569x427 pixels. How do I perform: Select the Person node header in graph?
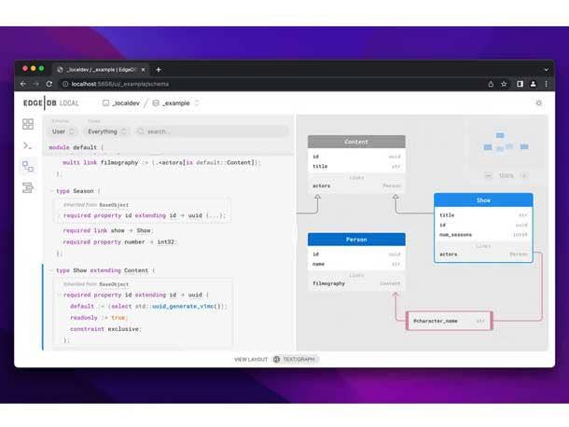coord(356,239)
